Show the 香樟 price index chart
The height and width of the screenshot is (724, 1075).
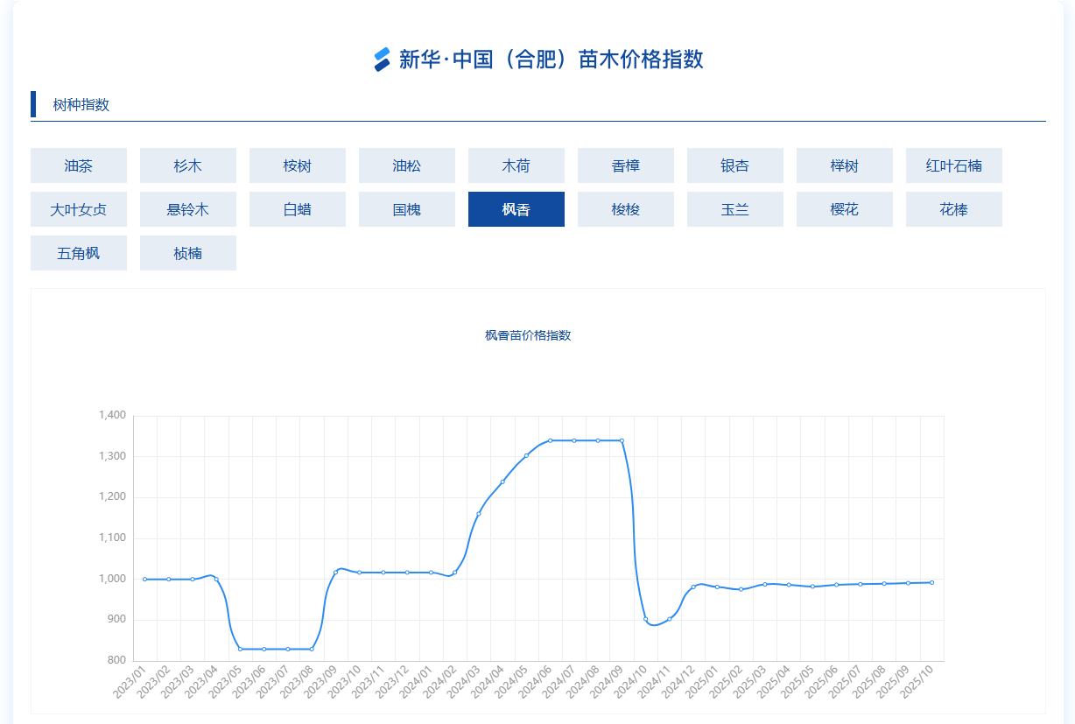tap(626, 165)
